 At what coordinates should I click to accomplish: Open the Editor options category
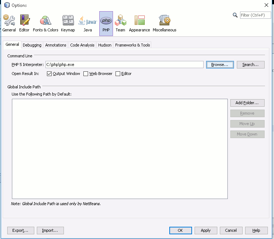click(24, 23)
